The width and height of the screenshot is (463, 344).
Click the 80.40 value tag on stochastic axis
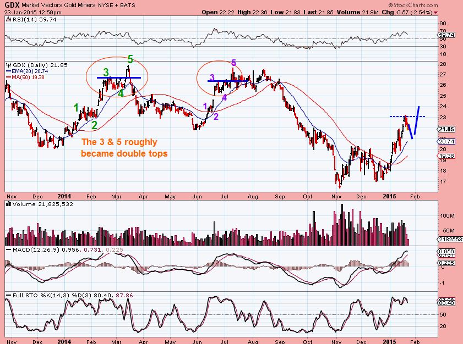pyautogui.click(x=446, y=303)
